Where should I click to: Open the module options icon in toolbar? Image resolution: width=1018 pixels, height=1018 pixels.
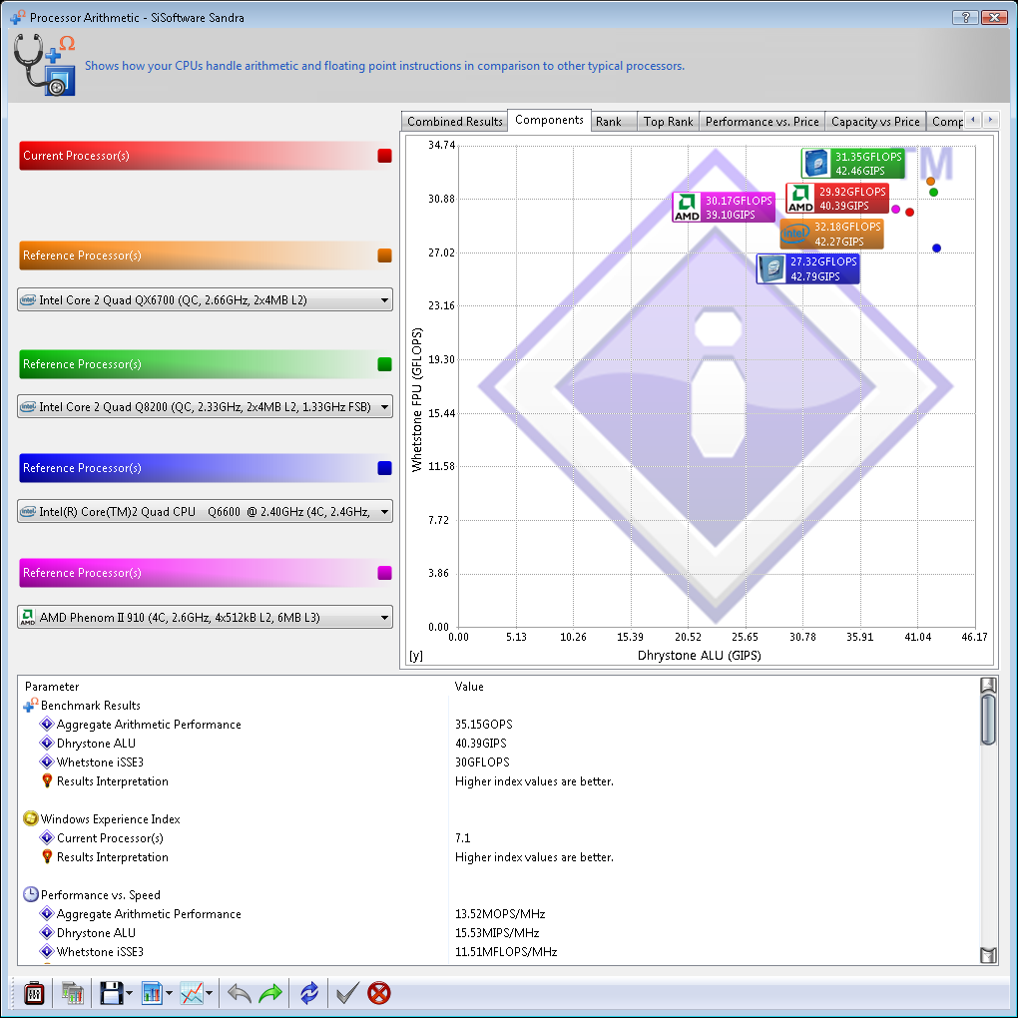coord(34,993)
